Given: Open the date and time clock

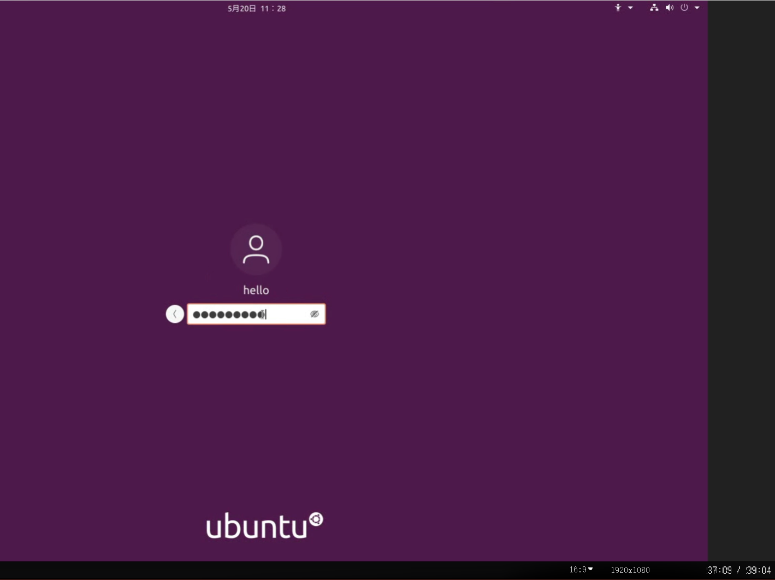Looking at the screenshot, I should [x=257, y=8].
